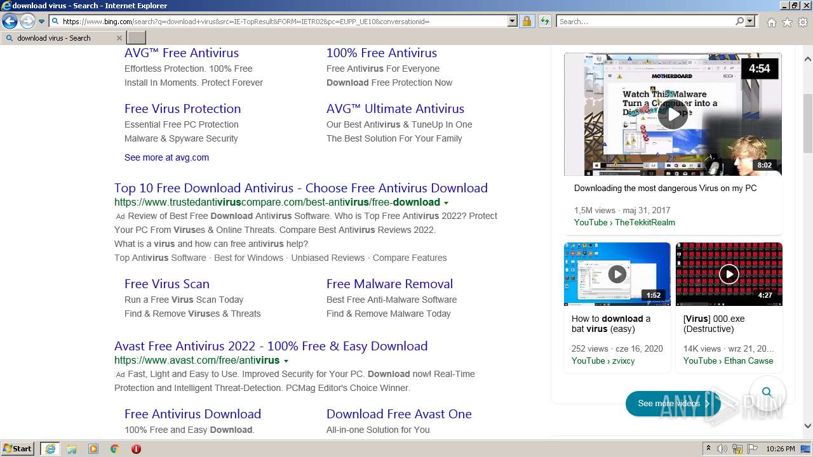This screenshot has height=457, width=813.
Task: Expand the avast.com URL dropdown arrow
Action: [286, 361]
